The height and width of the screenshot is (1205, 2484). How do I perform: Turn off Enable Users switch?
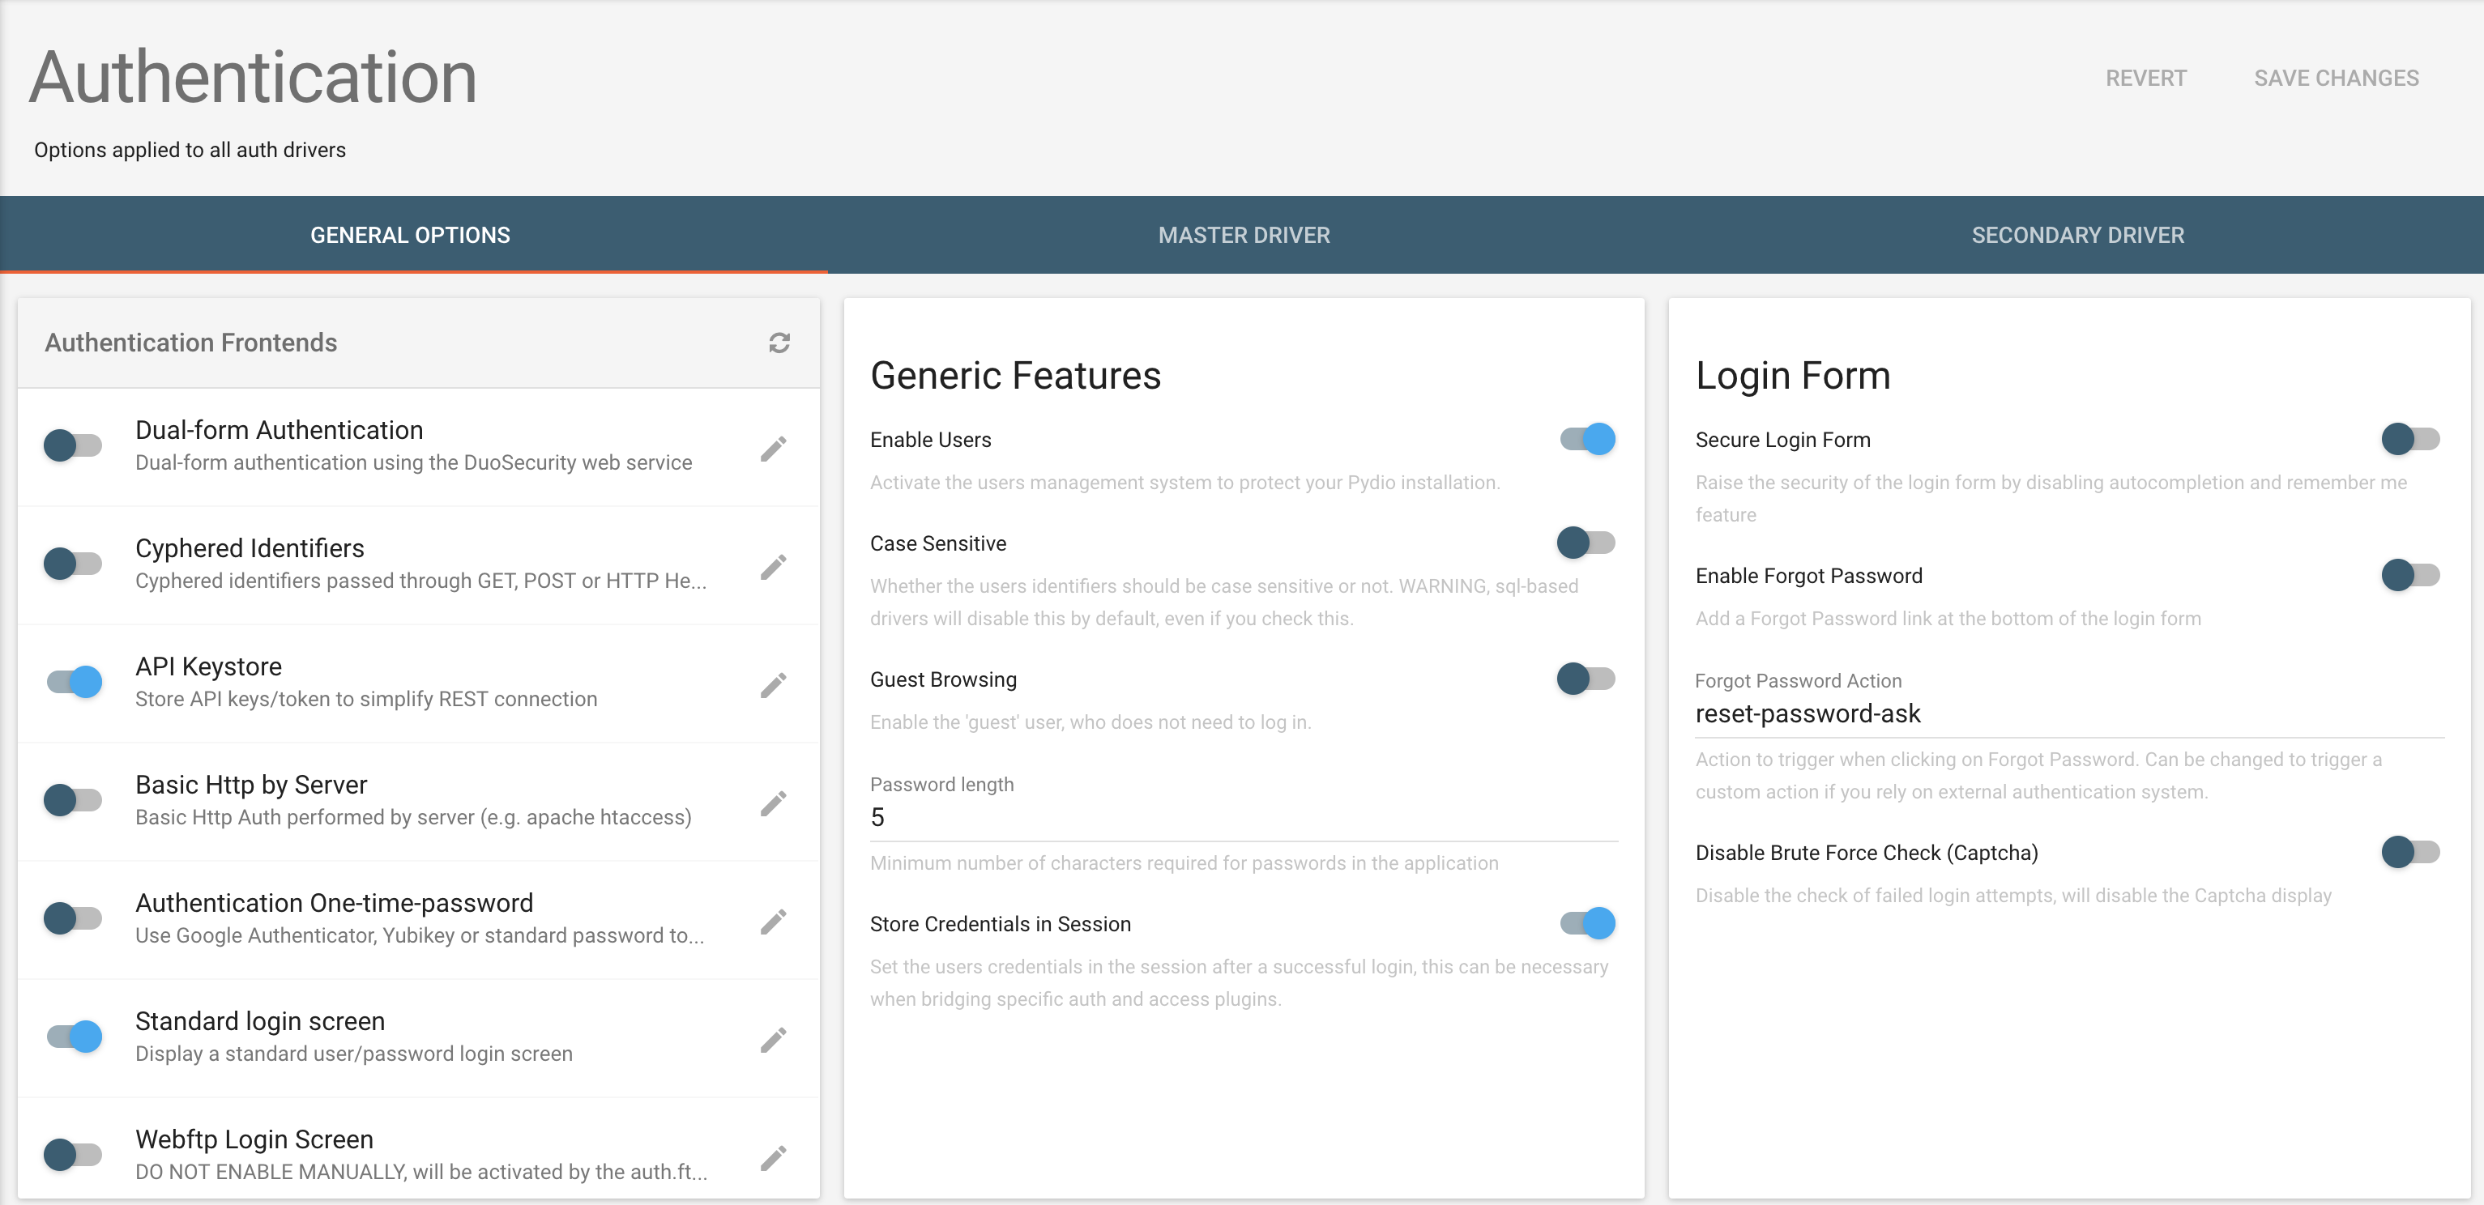[1587, 439]
